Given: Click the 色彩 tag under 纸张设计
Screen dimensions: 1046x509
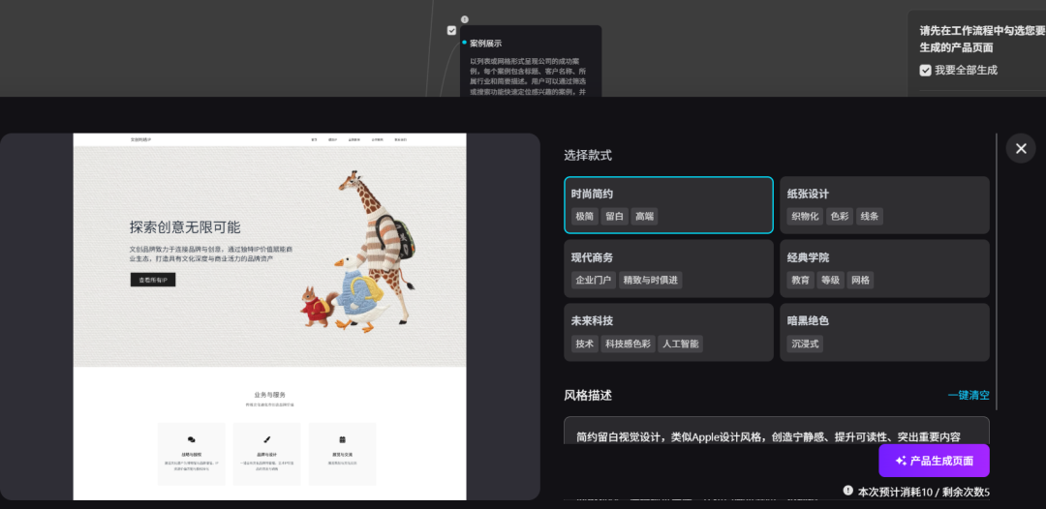Looking at the screenshot, I should click(840, 216).
